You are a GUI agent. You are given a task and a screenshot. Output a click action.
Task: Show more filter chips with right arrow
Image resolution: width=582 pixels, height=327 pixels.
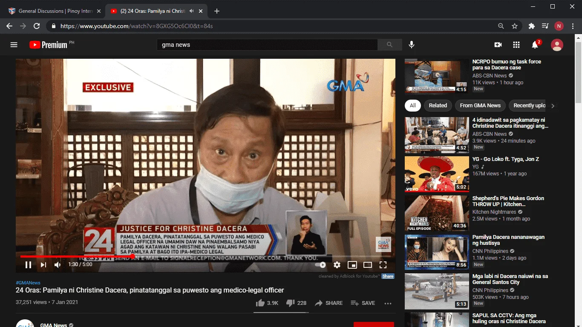[x=553, y=106]
